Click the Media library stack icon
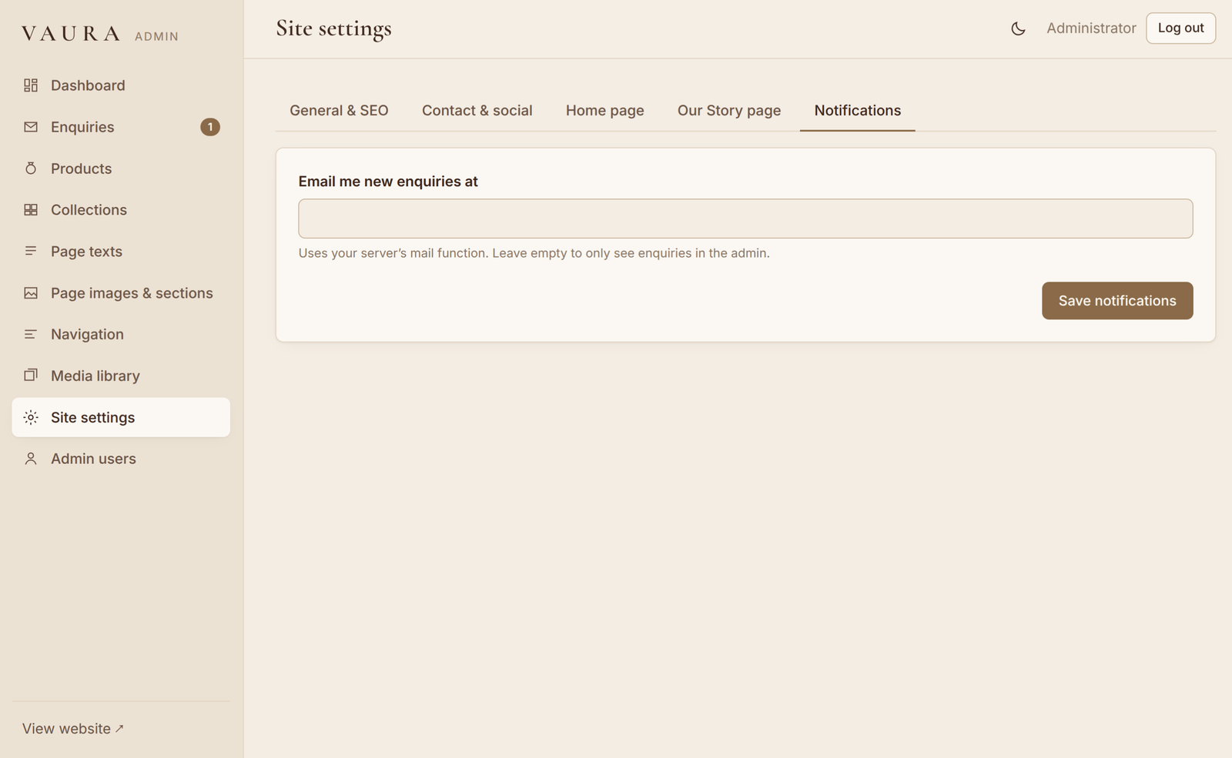 [x=31, y=376]
